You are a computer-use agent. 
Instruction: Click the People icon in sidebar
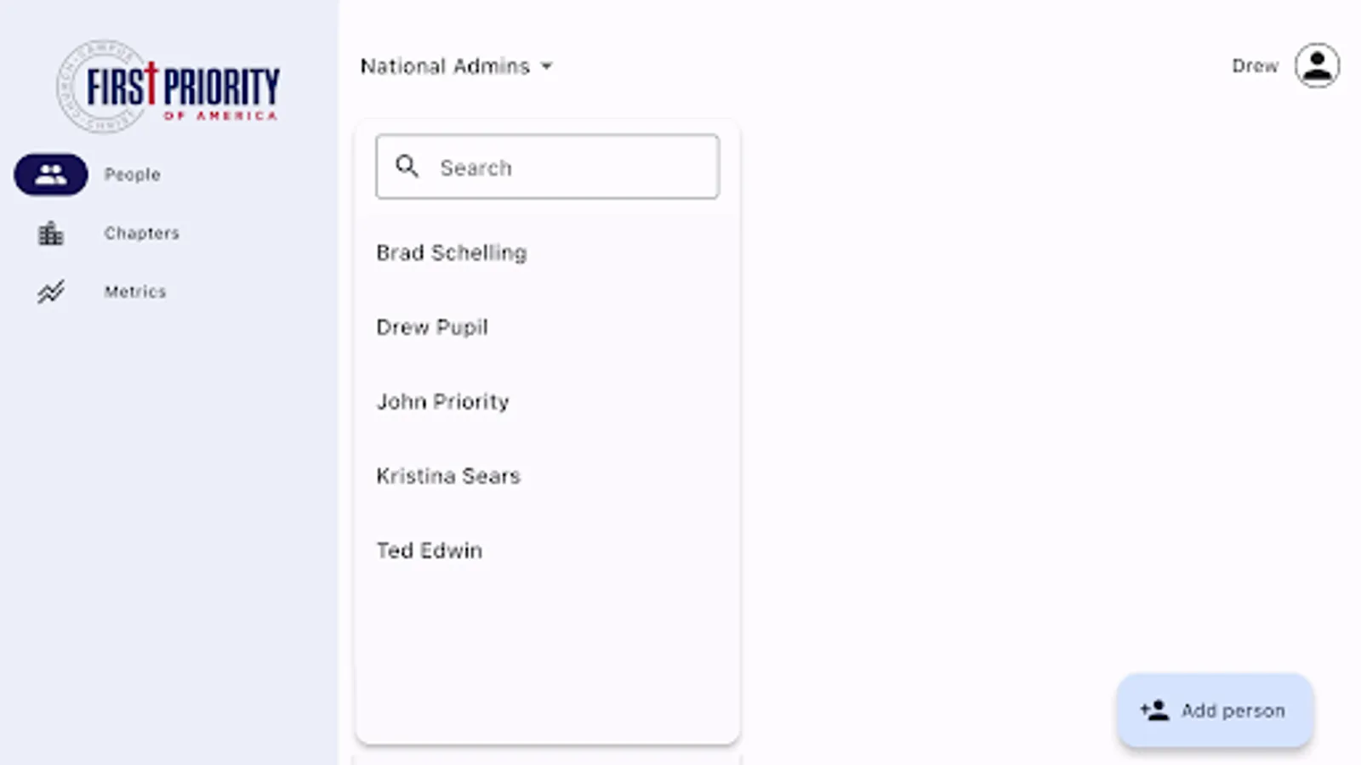click(51, 174)
